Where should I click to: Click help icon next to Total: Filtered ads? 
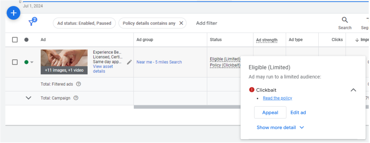click(x=79, y=84)
